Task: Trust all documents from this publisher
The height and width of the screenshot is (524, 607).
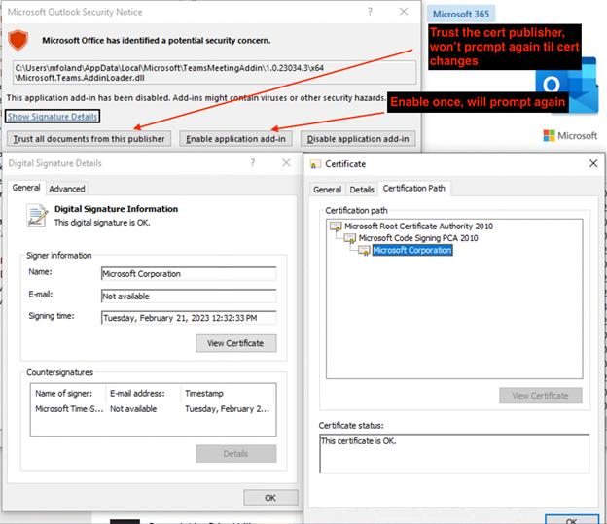Action: click(89, 139)
